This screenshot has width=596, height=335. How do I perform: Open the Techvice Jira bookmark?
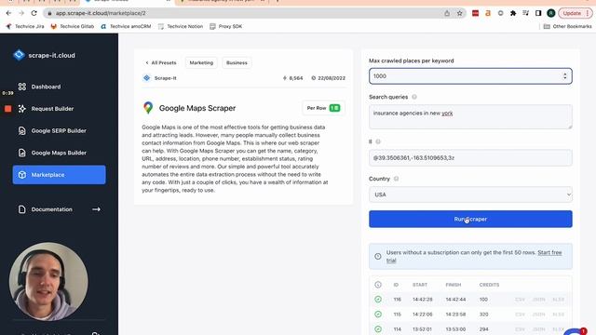[x=25, y=26]
